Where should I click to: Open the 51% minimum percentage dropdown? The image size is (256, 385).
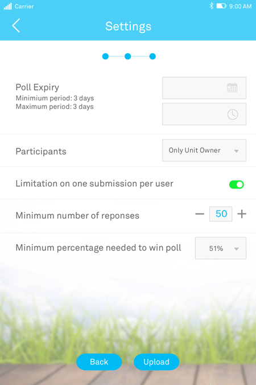click(x=221, y=248)
